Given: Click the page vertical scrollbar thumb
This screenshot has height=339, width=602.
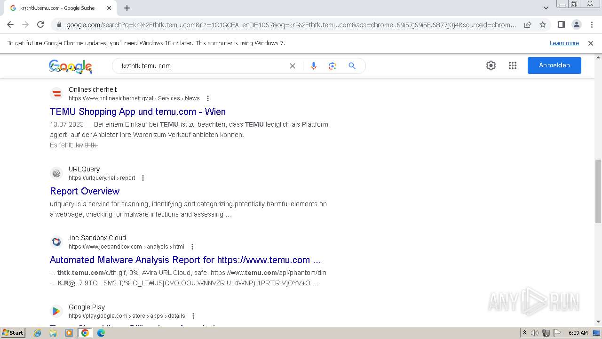Looking at the screenshot, I should [598, 191].
